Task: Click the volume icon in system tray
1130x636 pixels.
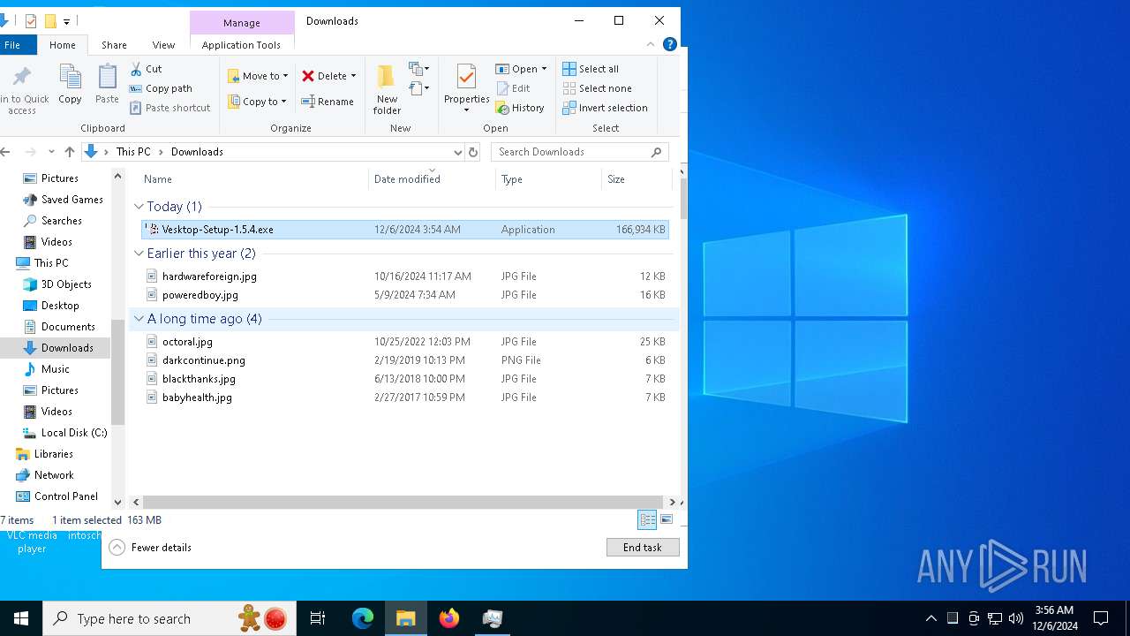Action: click(x=1016, y=618)
